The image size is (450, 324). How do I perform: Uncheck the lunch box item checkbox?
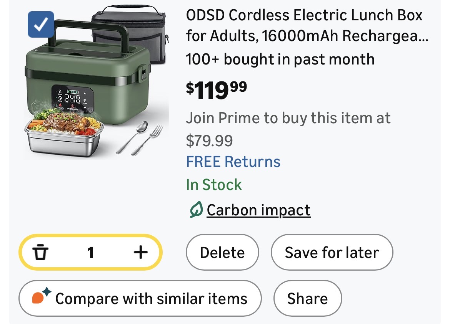click(x=41, y=25)
